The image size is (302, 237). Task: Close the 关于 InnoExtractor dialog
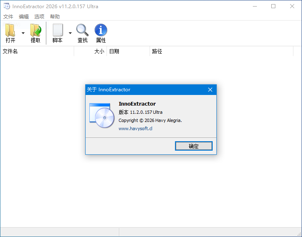[x=210, y=90]
